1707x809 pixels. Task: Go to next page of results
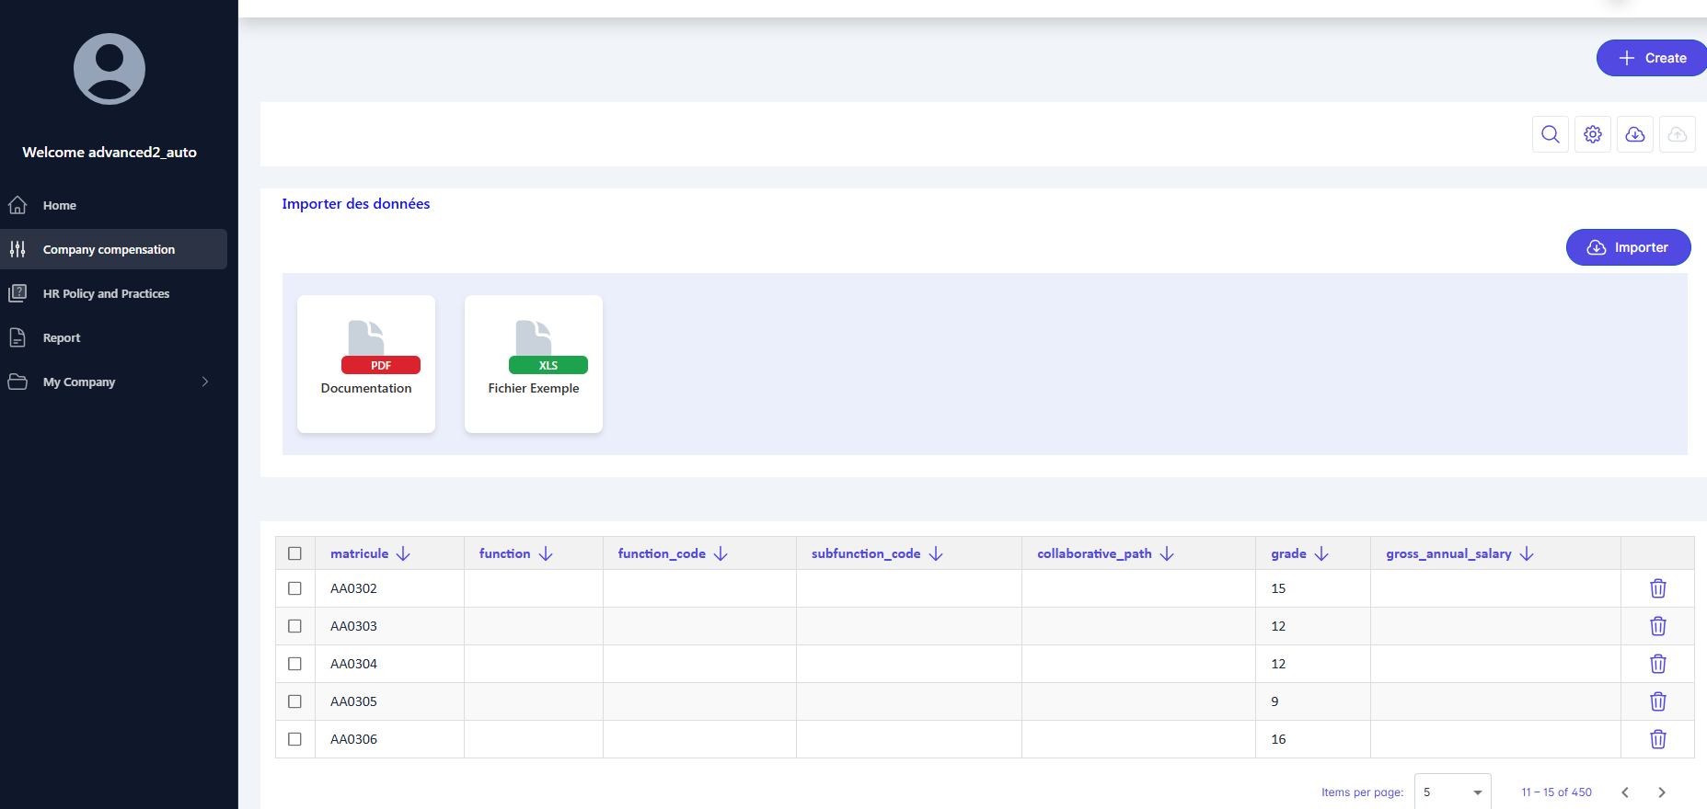(x=1661, y=792)
